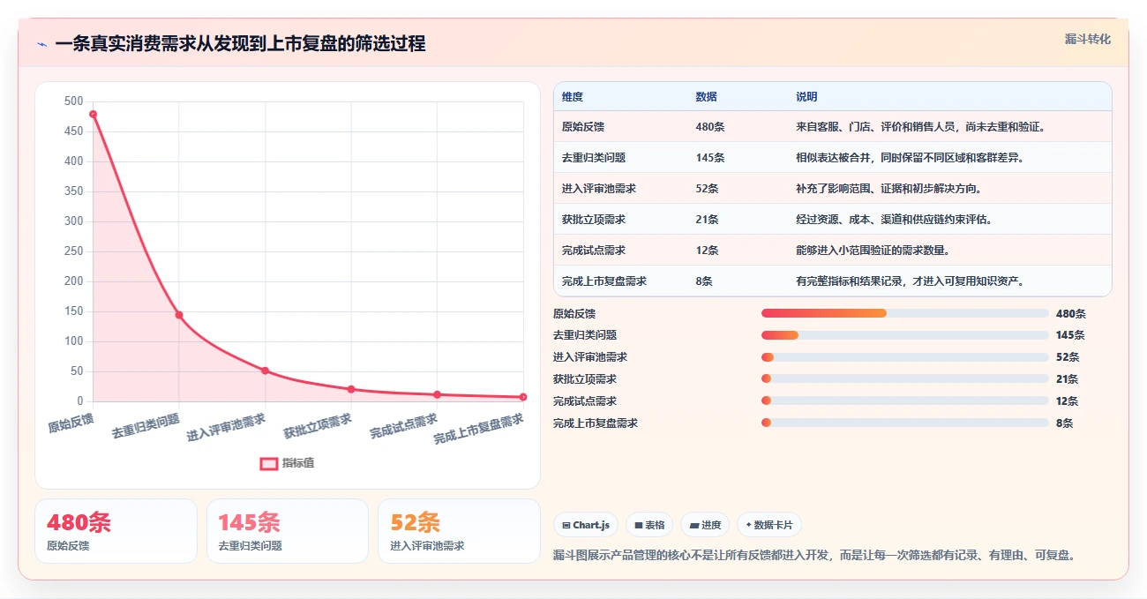Click the 480条 table value
1147x599 pixels.
pyautogui.click(x=710, y=127)
